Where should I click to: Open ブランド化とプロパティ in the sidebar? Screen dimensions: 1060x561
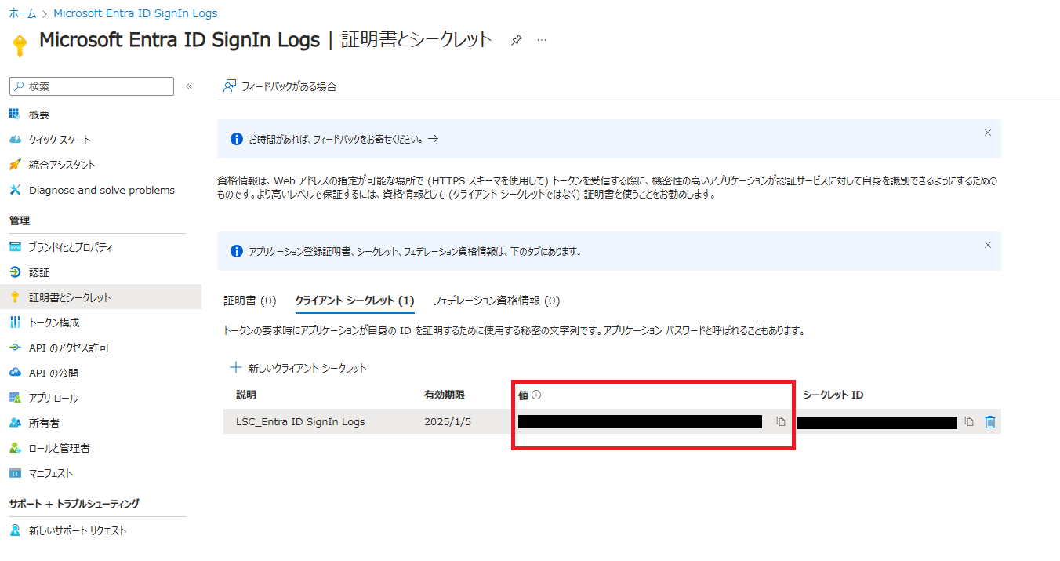pyautogui.click(x=71, y=247)
